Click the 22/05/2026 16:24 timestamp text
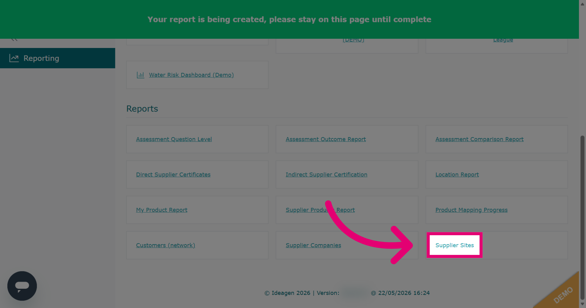586x308 pixels. (404, 293)
